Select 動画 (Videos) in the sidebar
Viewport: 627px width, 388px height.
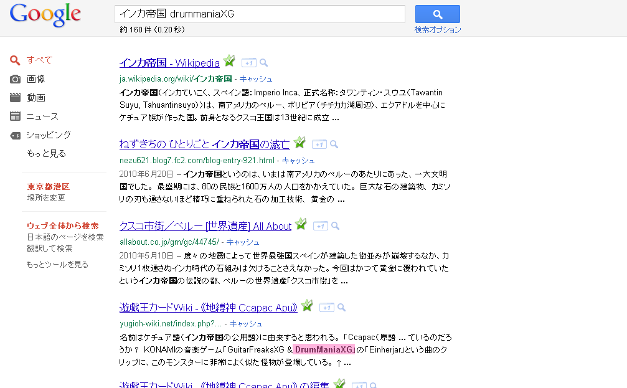tap(35, 98)
